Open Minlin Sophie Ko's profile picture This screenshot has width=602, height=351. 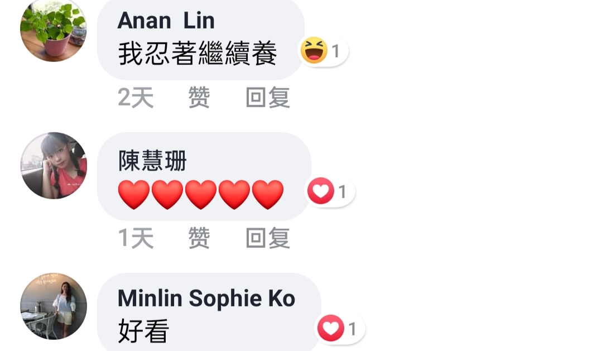54,306
